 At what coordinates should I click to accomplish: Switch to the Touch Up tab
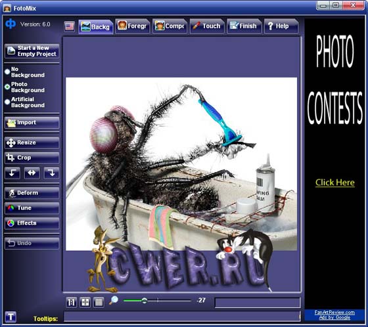pyautogui.click(x=207, y=26)
